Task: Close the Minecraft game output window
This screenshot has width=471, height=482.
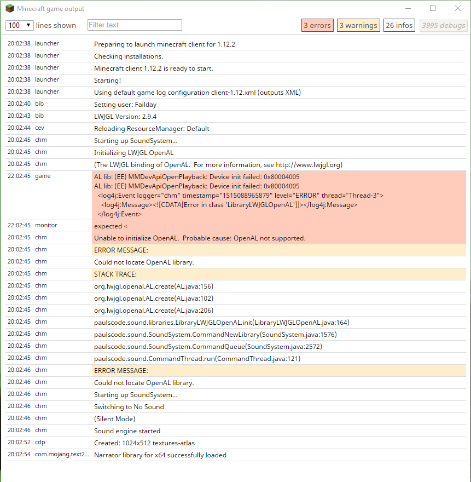Action: [458, 9]
